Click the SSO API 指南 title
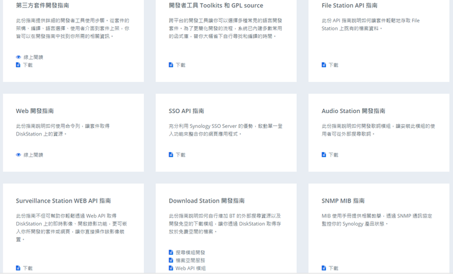Image resolution: width=453 pixels, height=274 pixels. pyautogui.click(x=186, y=111)
